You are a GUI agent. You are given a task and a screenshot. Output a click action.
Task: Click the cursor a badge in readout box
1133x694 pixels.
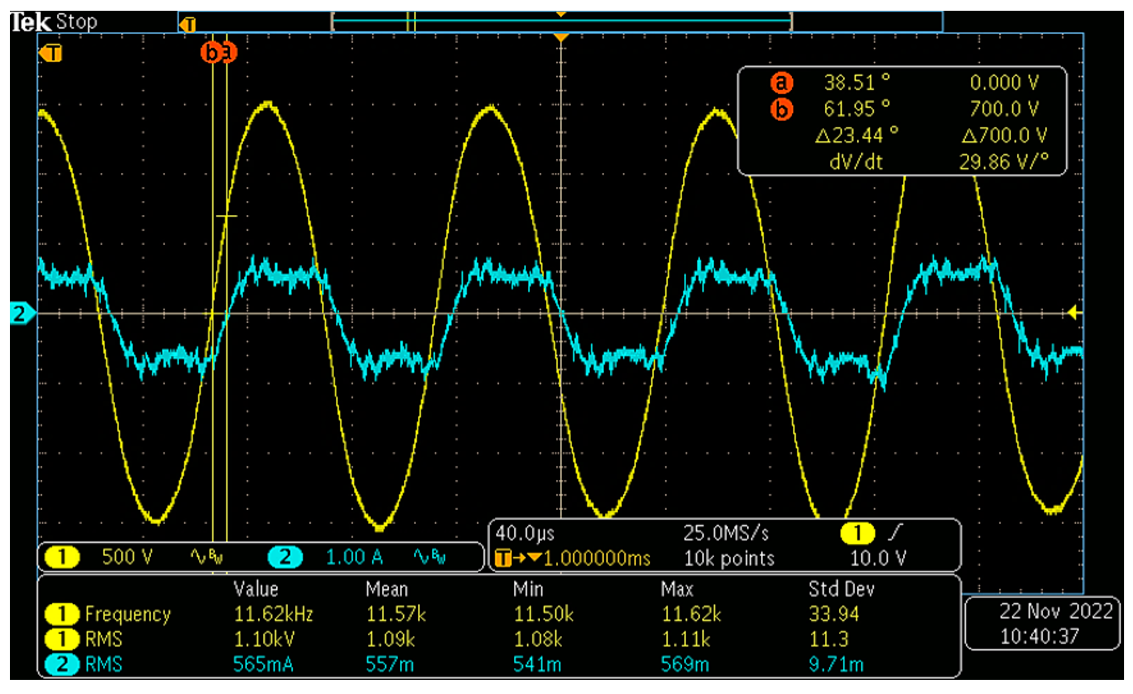click(781, 82)
